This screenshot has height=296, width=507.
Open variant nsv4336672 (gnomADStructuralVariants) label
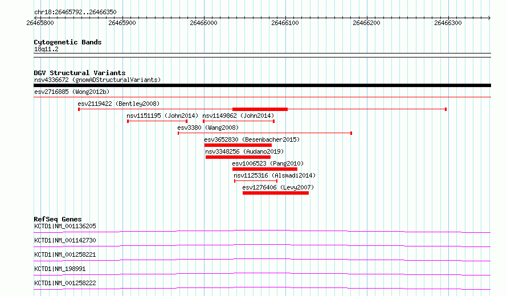point(97,80)
